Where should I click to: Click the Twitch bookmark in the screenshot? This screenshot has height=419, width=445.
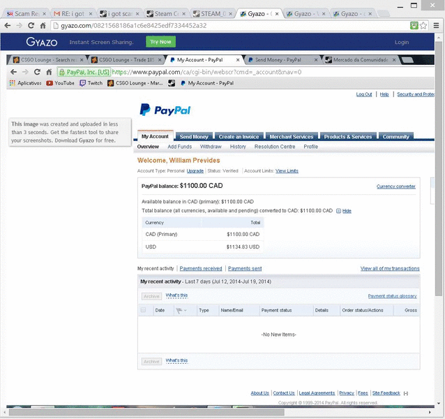tap(91, 83)
